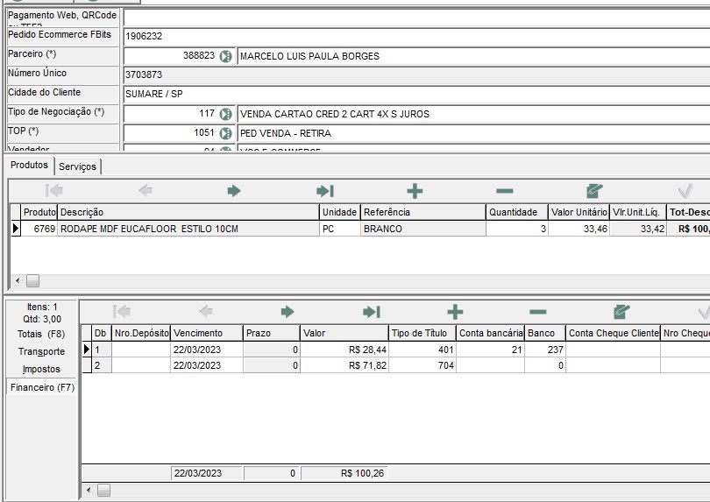The image size is (710, 502).
Task: Open Parceiro lookup search icon
Action: click(226, 56)
